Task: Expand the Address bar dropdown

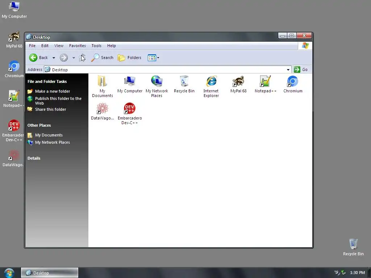Action: 288,70
